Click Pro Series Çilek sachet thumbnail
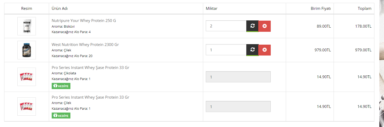The image size is (384, 127). [x=27, y=106]
